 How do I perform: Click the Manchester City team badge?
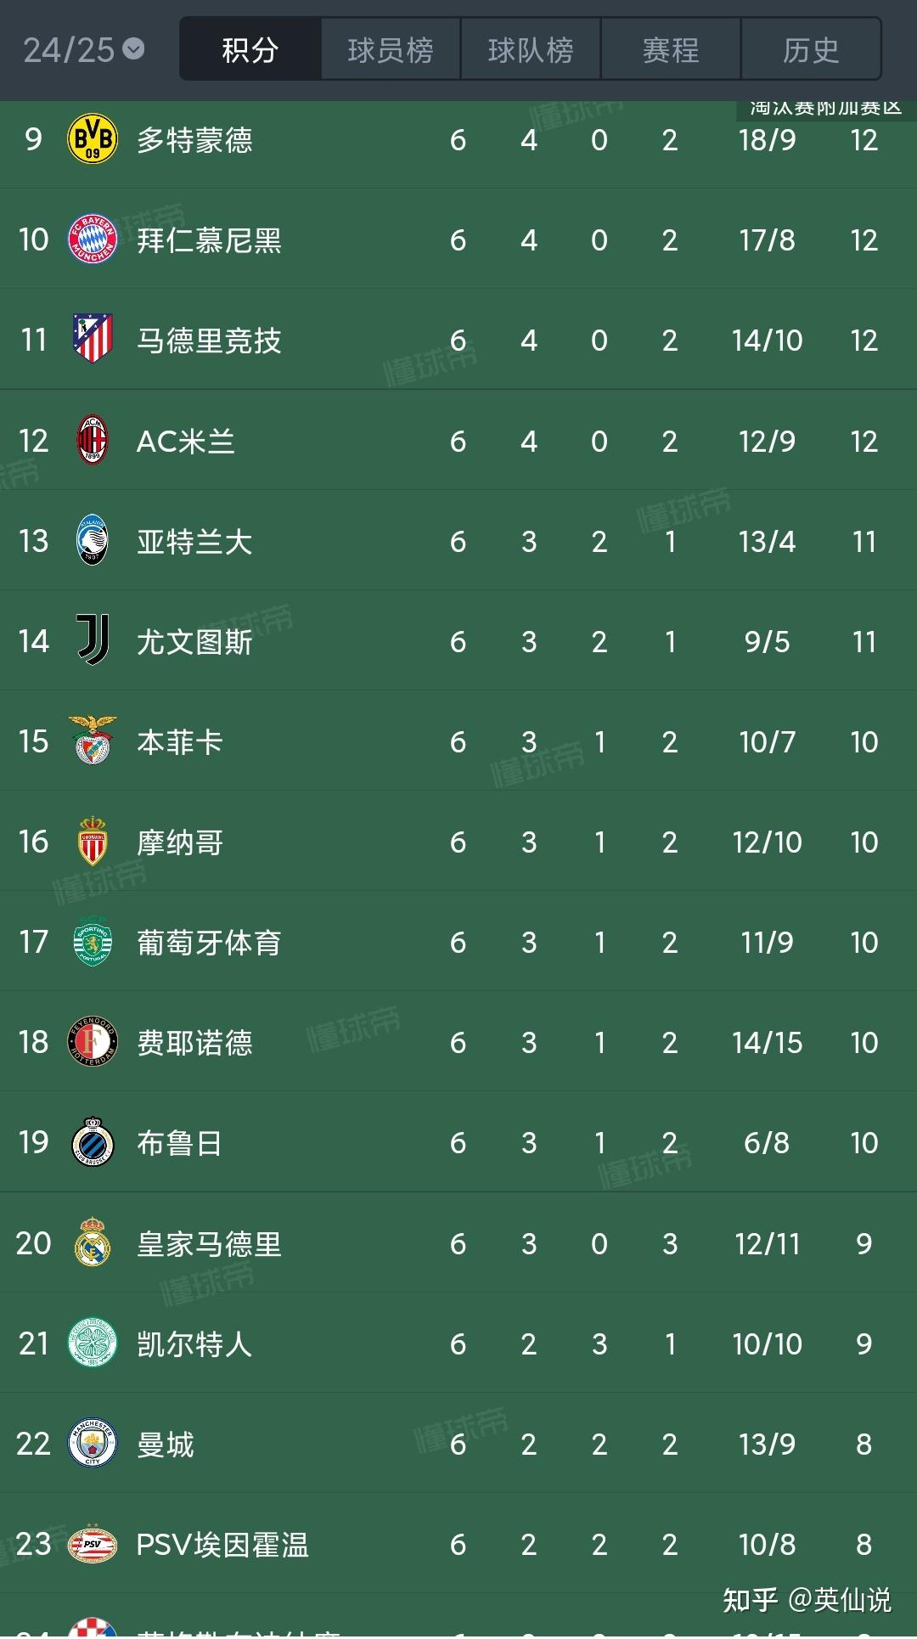click(93, 1444)
